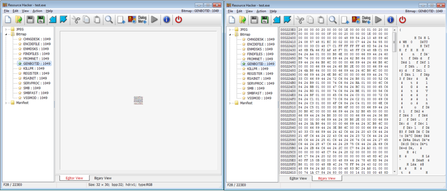Click bitmap preview thumbnail in left window
This screenshot has height=191, width=447.
[138, 100]
